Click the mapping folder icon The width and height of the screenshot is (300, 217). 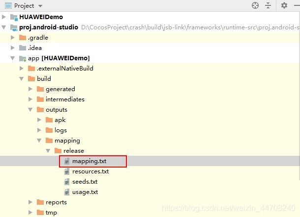click(49, 141)
